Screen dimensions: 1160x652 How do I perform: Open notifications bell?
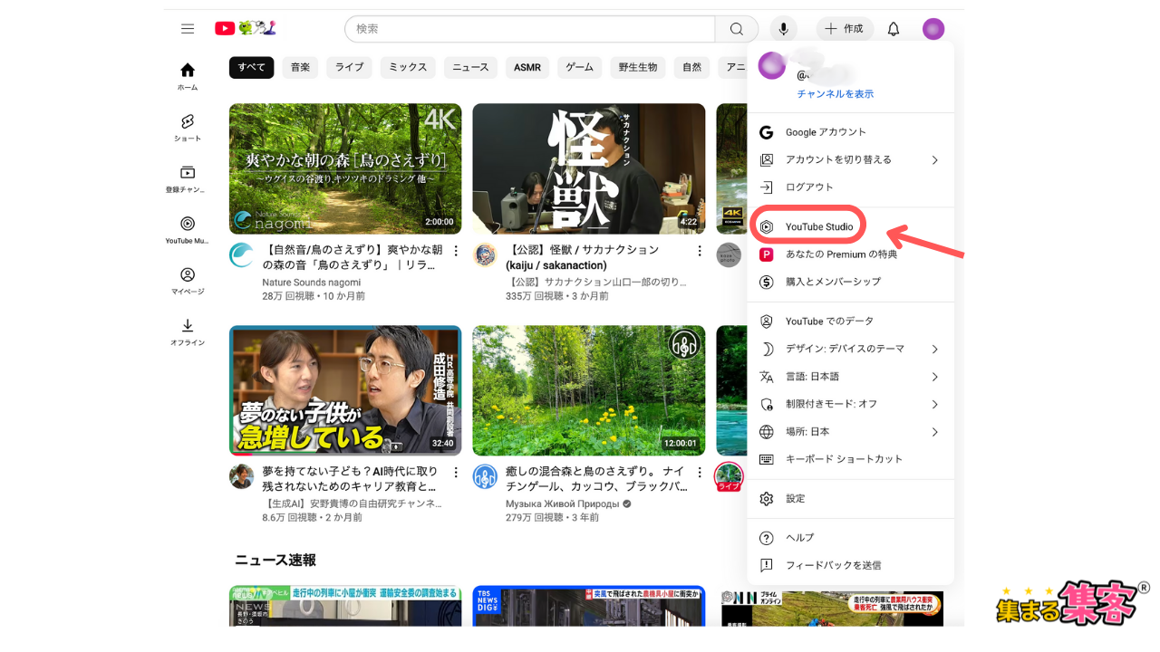[x=894, y=29]
